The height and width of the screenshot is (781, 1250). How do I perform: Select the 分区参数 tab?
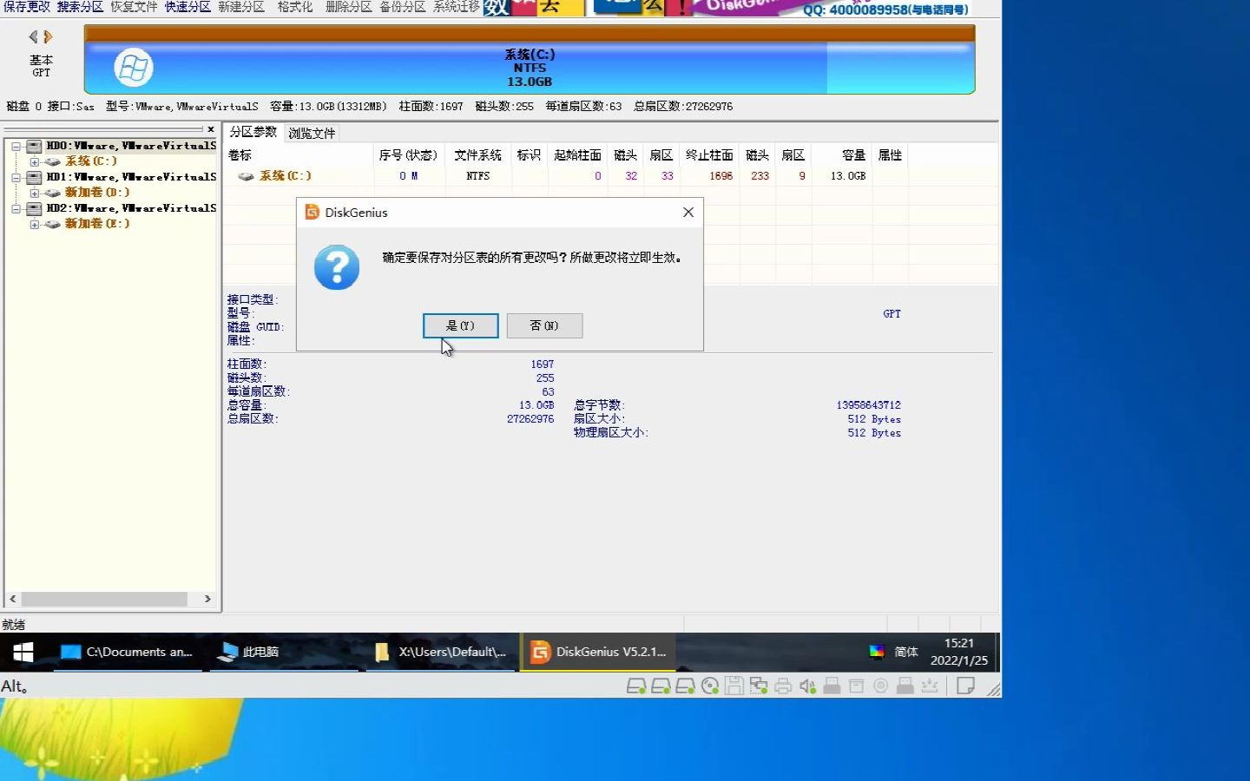pos(253,133)
